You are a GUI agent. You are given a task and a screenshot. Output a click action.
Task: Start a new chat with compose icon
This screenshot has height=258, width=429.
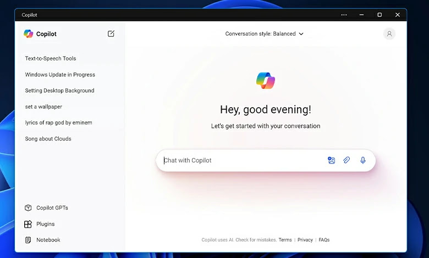click(x=111, y=33)
